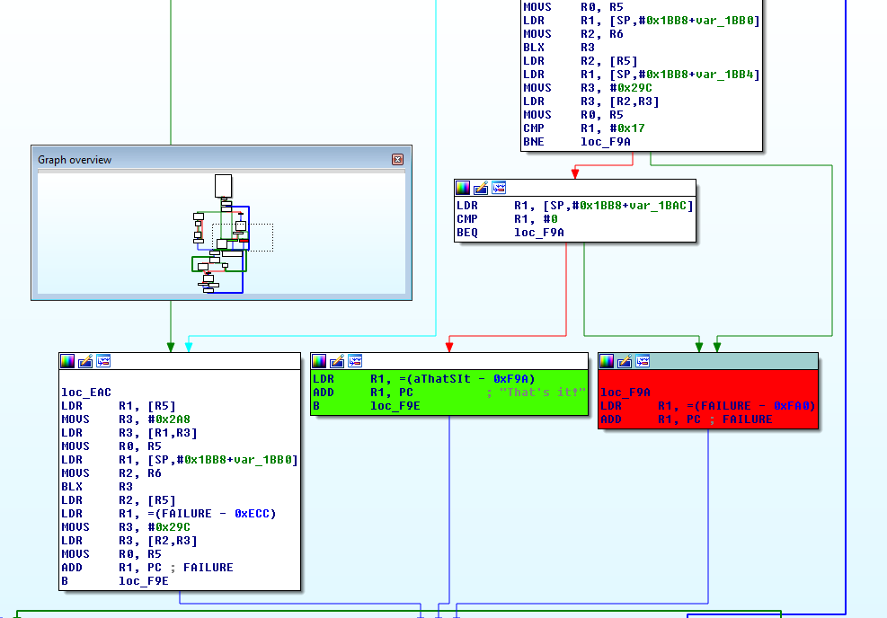The width and height of the screenshot is (887, 618).
Task: Group the loc_EAC node using group icon
Action: 102,360
